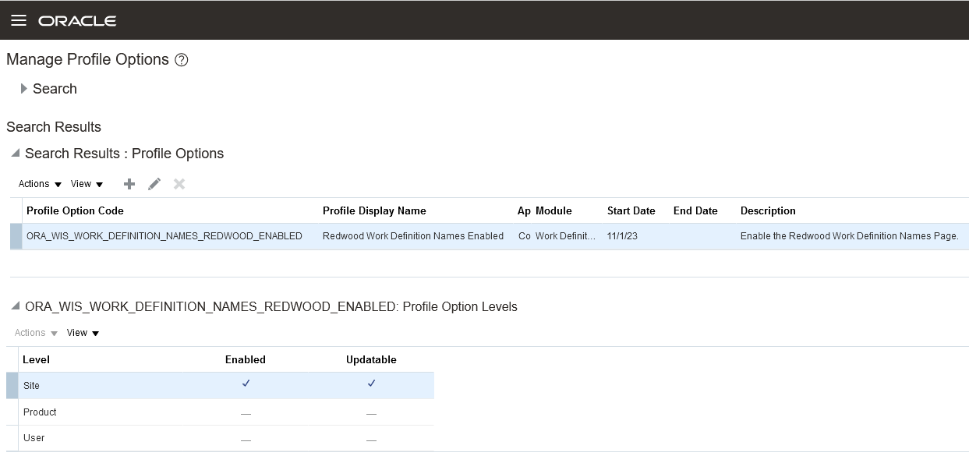Click Enable the Redwood Work Definition Names description
Viewport: 969px width, 456px height.
pos(849,236)
